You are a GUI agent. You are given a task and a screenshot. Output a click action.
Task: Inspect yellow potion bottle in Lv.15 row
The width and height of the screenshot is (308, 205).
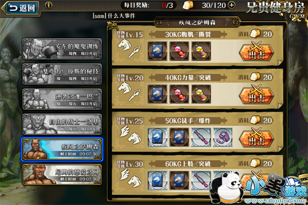pyautogui.click(x=201, y=51)
